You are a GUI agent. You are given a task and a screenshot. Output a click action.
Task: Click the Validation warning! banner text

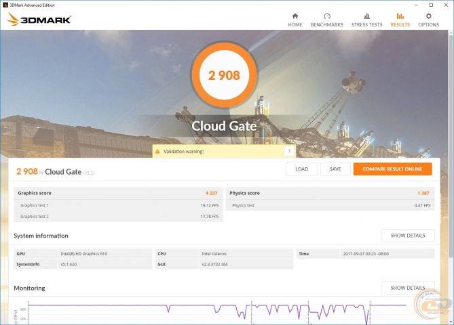tap(184, 152)
